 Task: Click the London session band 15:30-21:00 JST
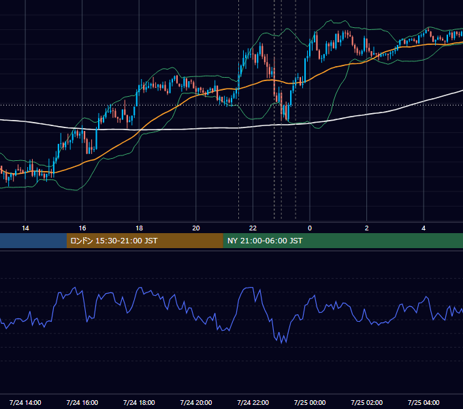tap(144, 241)
